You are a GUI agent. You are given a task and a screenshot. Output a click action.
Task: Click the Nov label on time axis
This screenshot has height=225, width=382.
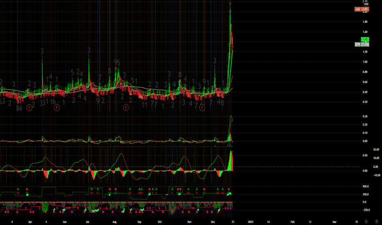click(189, 222)
